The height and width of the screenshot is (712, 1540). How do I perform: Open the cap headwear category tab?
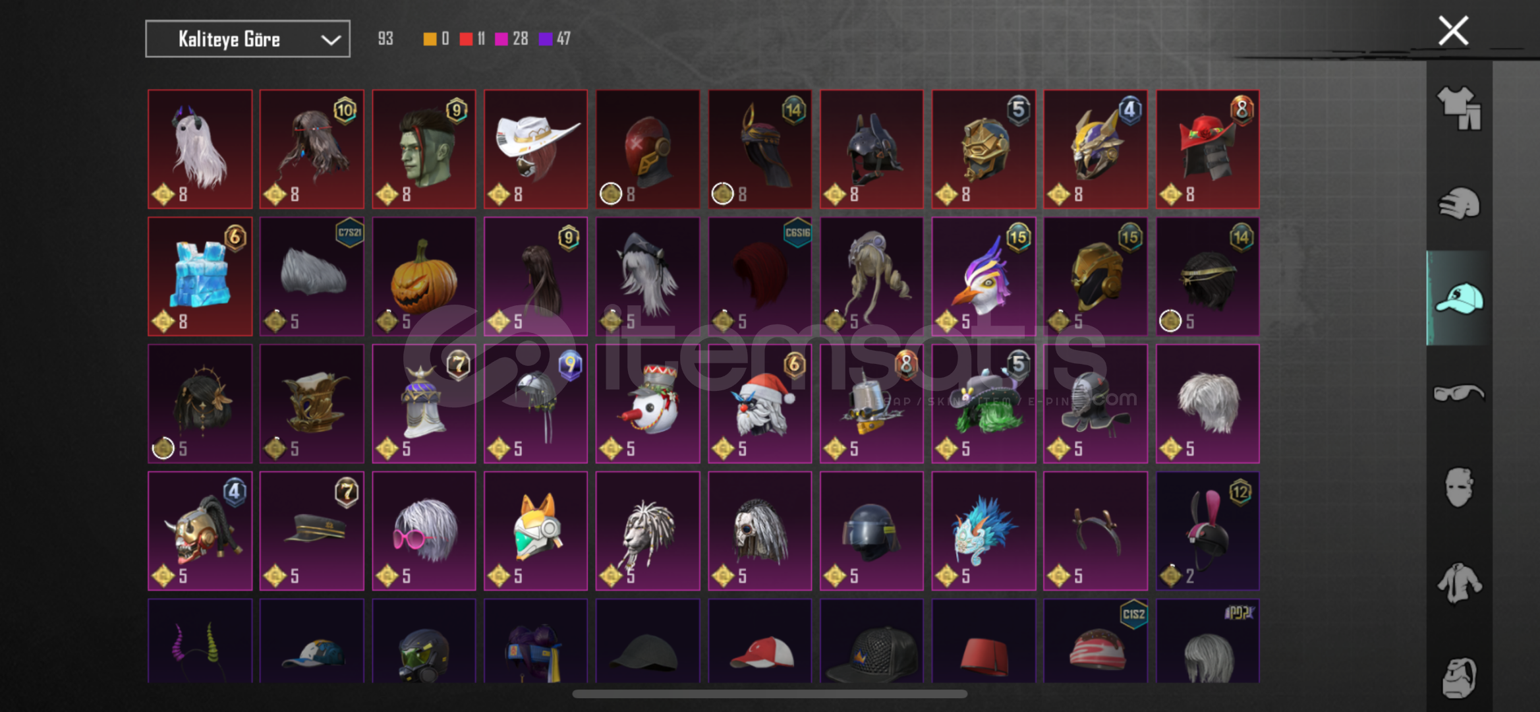pyautogui.click(x=1459, y=298)
